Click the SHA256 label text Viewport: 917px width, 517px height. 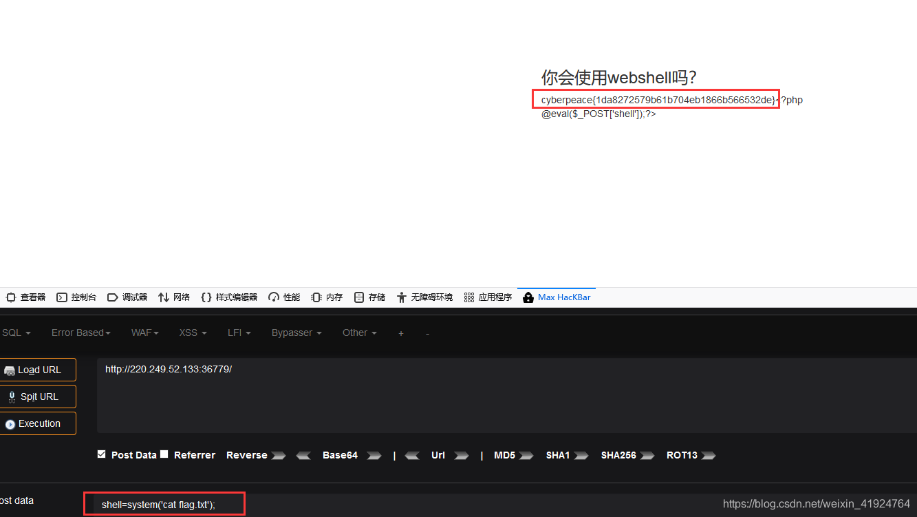point(618,455)
